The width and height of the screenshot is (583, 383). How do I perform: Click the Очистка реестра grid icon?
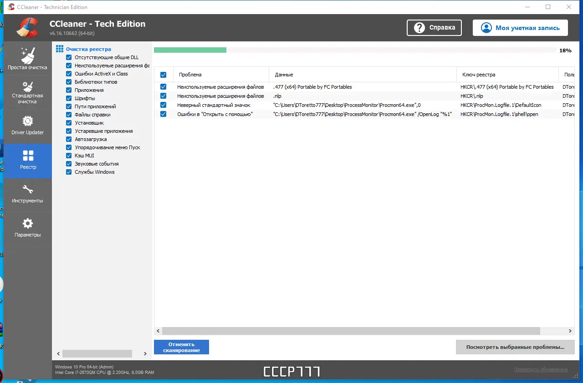coord(60,49)
